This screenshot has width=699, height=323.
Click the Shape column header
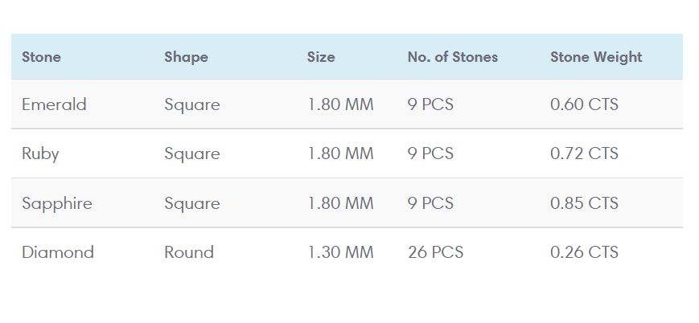click(186, 57)
